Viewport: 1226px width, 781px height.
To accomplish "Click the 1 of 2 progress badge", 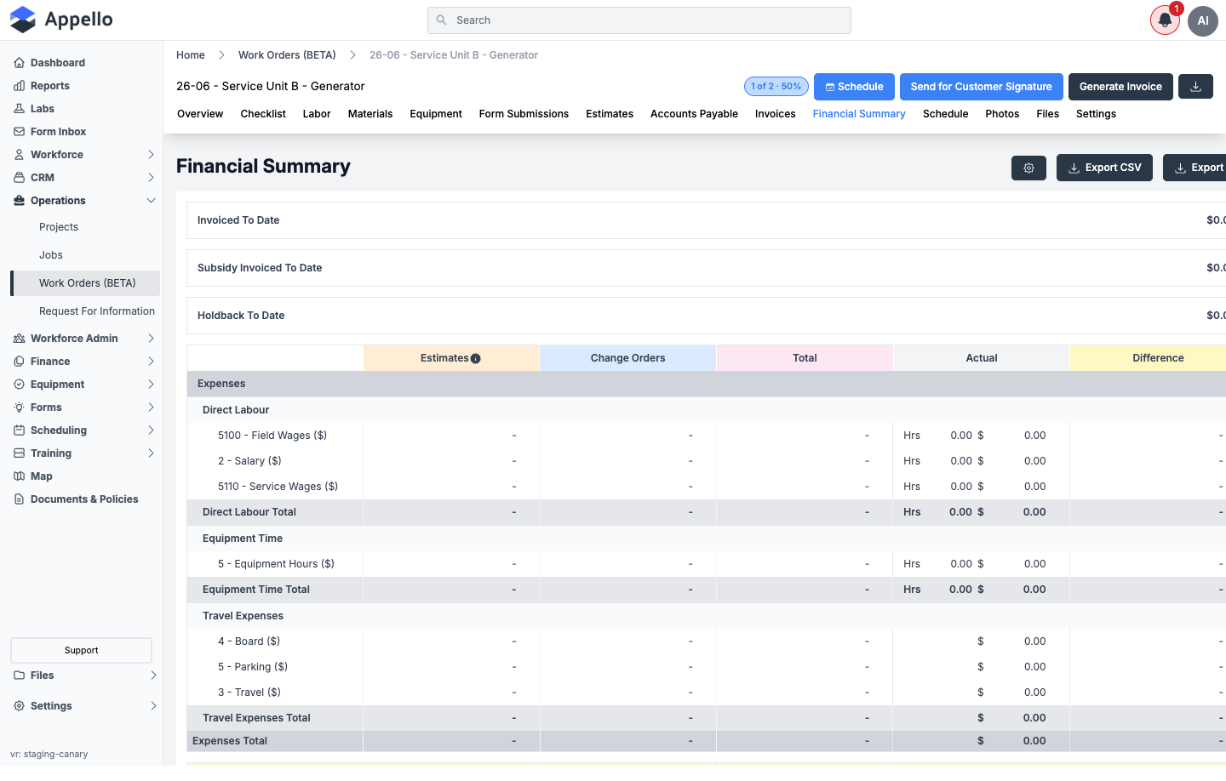I will [x=776, y=87].
